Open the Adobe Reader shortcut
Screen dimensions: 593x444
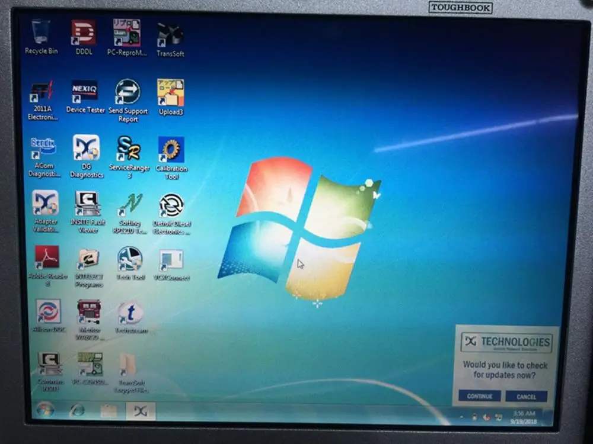(x=47, y=266)
